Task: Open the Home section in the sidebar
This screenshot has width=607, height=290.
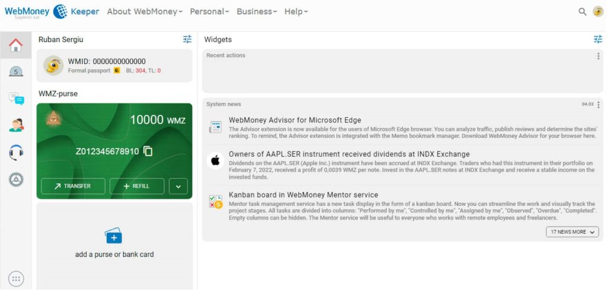Action: click(x=15, y=45)
